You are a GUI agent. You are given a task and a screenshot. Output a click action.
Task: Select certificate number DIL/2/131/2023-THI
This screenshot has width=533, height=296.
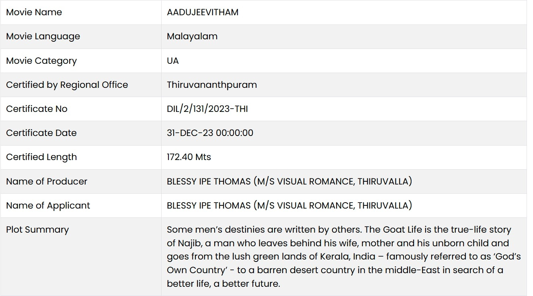(207, 109)
